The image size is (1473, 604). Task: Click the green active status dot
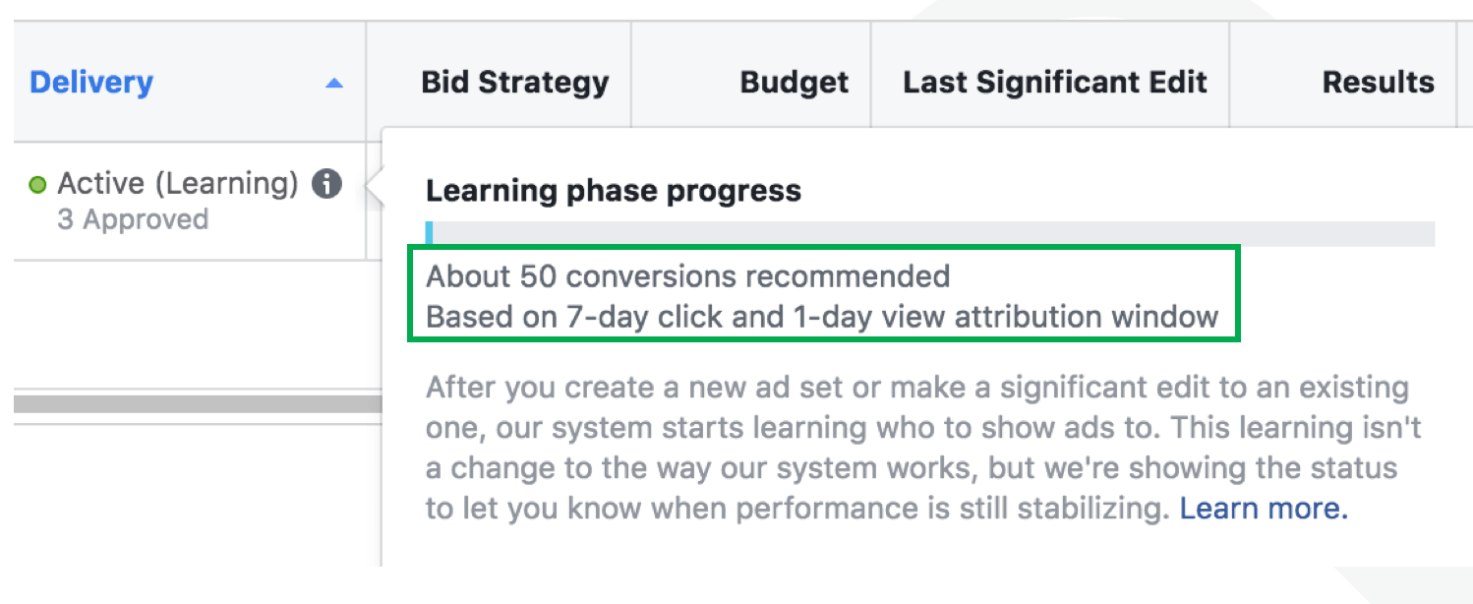click(x=38, y=185)
